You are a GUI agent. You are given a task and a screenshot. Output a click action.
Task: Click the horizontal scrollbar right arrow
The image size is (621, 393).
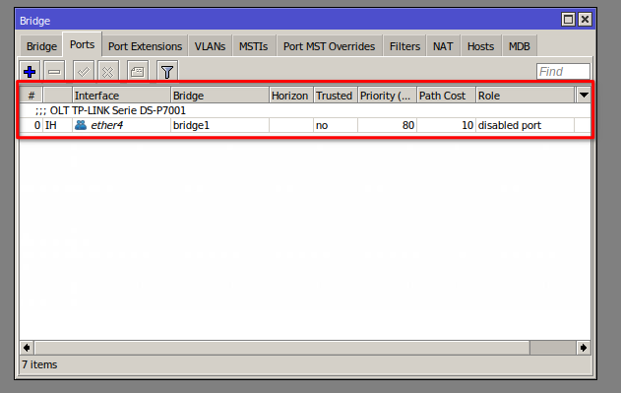[x=584, y=348]
